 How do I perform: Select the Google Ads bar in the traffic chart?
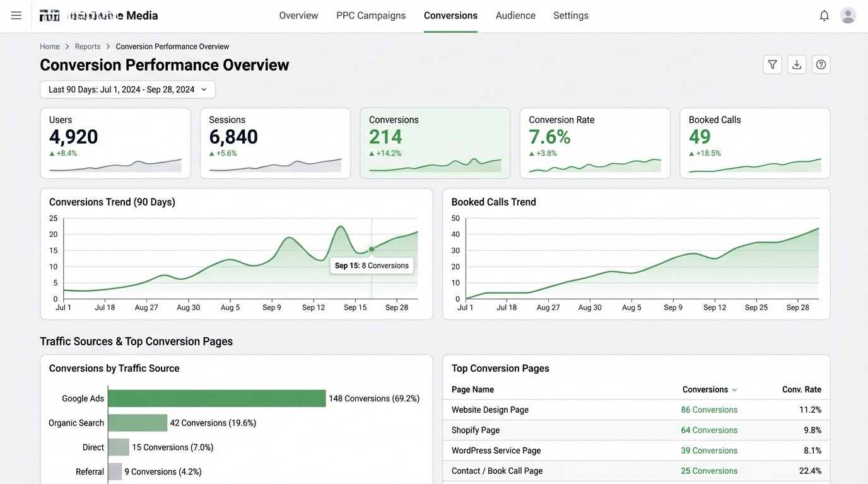pyautogui.click(x=216, y=398)
